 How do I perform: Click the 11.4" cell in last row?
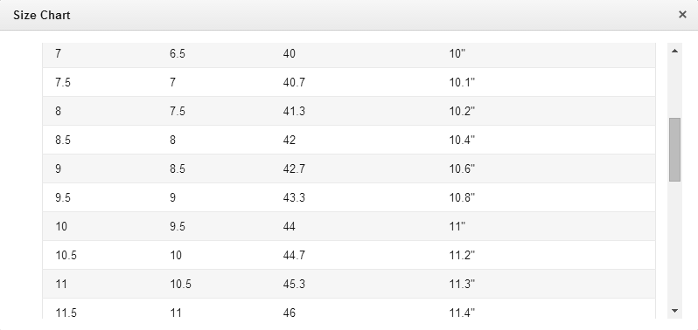pos(462,313)
